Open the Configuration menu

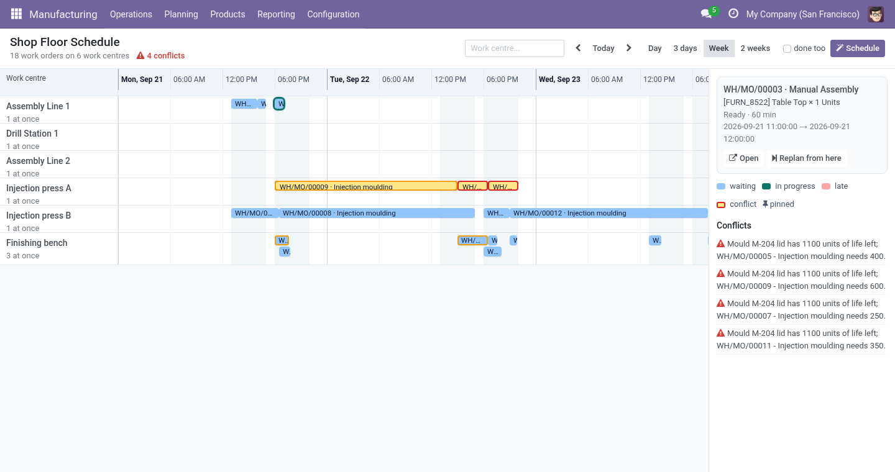click(333, 14)
